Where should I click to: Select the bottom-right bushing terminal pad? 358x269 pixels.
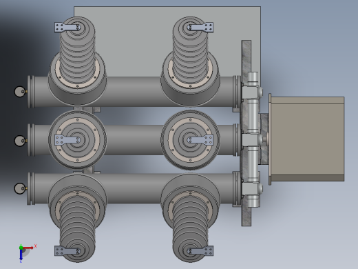point(200,251)
